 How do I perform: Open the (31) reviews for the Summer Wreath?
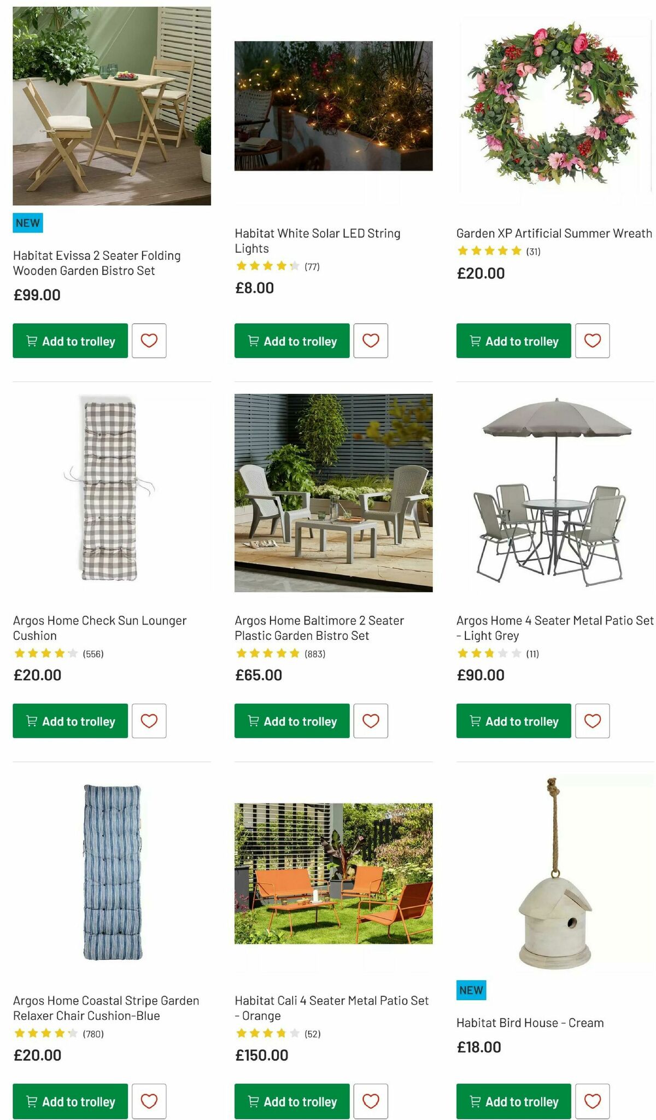533,251
